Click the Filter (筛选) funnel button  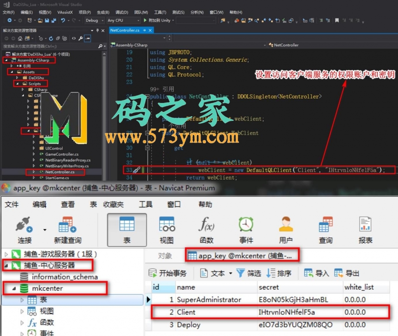248,273
